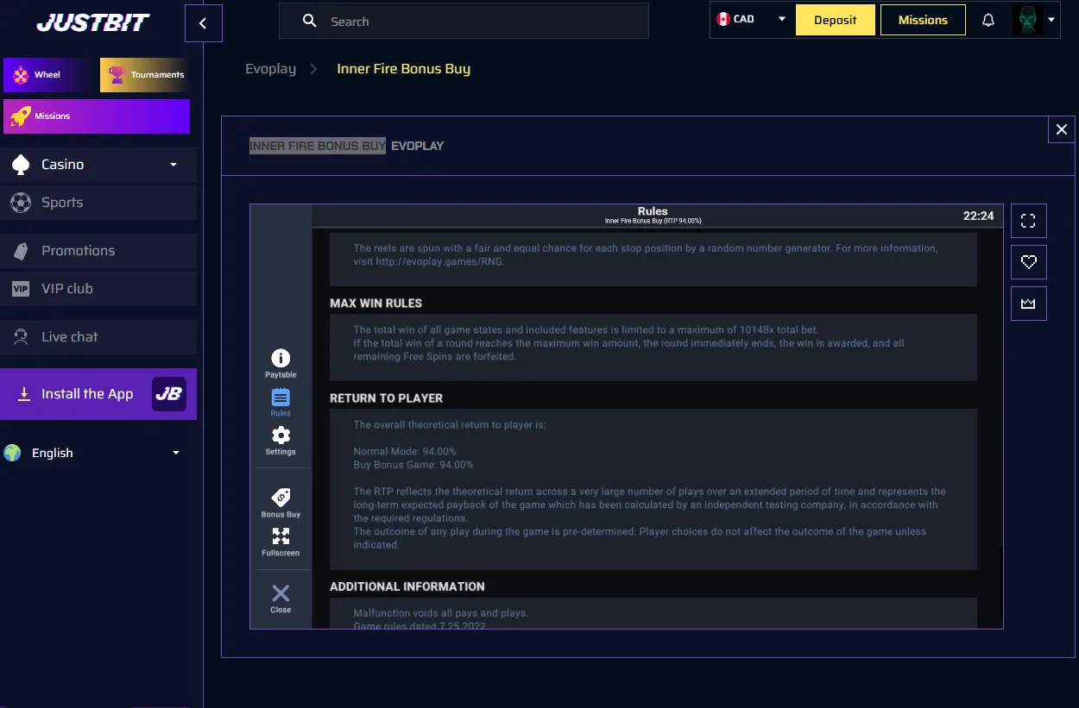The width and height of the screenshot is (1079, 708).
Task: Click the EVOPLAY provider label
Action: 417,146
